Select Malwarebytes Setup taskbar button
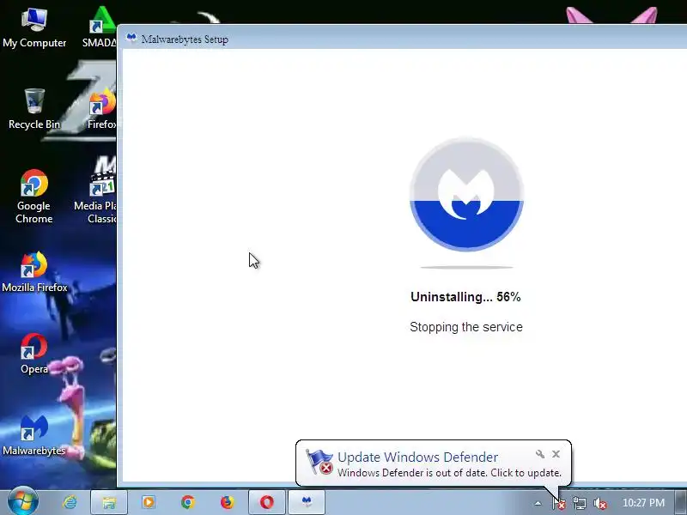687x515 pixels. pos(307,502)
